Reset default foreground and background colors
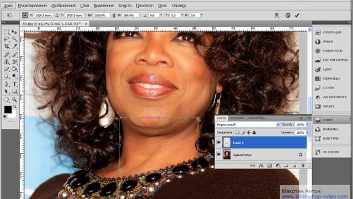The image size is (353, 199). pos(5,117)
